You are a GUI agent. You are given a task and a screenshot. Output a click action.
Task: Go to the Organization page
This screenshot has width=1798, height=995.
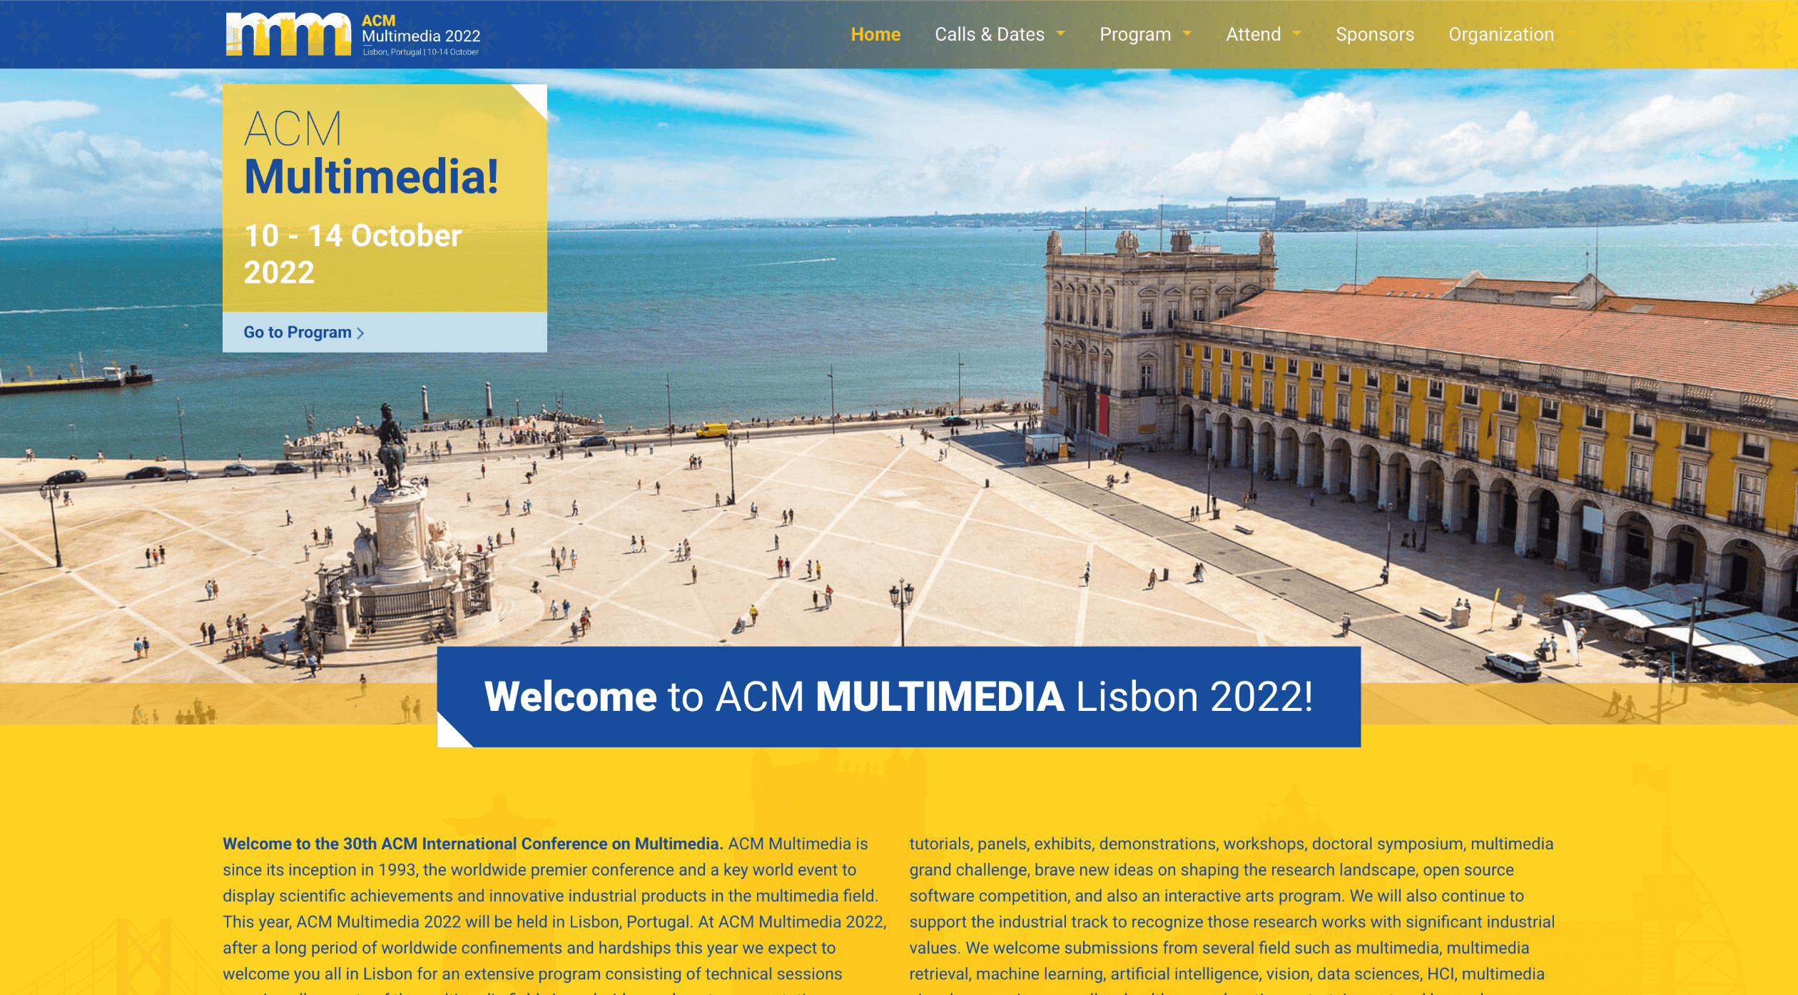pos(1501,34)
